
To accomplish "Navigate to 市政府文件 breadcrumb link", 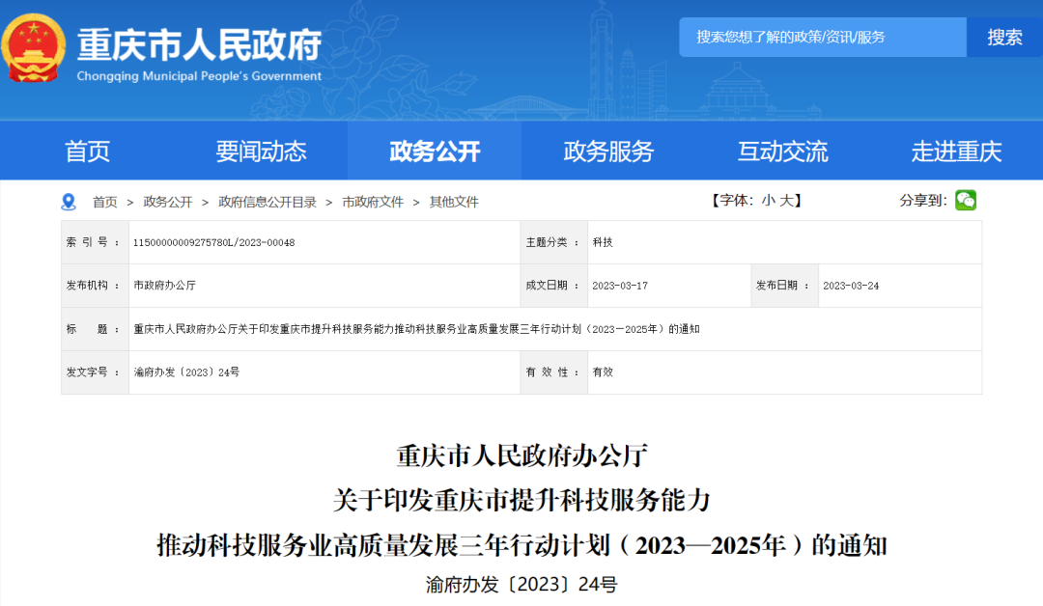I will click(373, 203).
